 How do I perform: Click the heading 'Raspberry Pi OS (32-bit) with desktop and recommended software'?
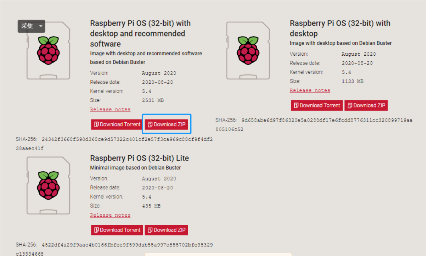coord(141,34)
